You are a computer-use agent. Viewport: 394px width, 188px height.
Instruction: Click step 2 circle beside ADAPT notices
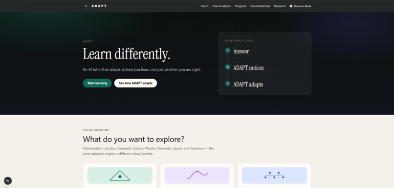[228, 67]
